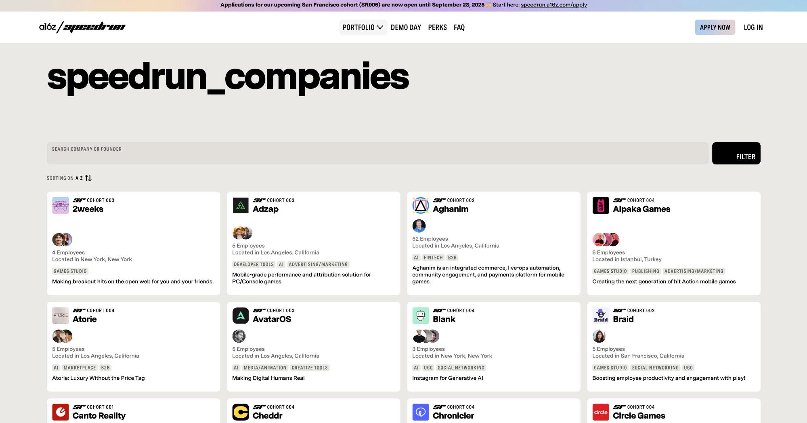Click the Alpaka Games logo icon
This screenshot has height=423, width=807.
(x=601, y=205)
